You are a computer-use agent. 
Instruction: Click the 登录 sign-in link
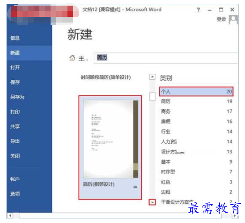click(x=221, y=19)
